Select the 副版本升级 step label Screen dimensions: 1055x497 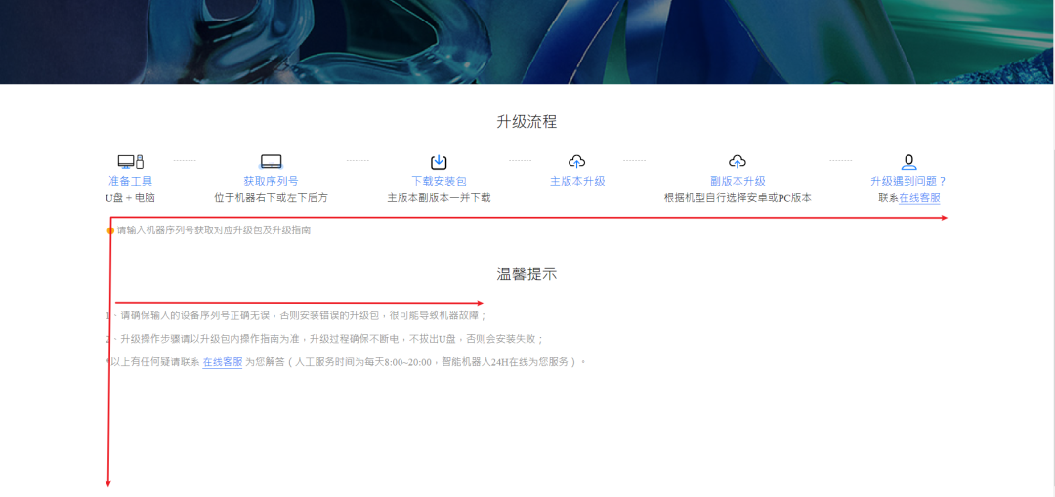(x=738, y=181)
